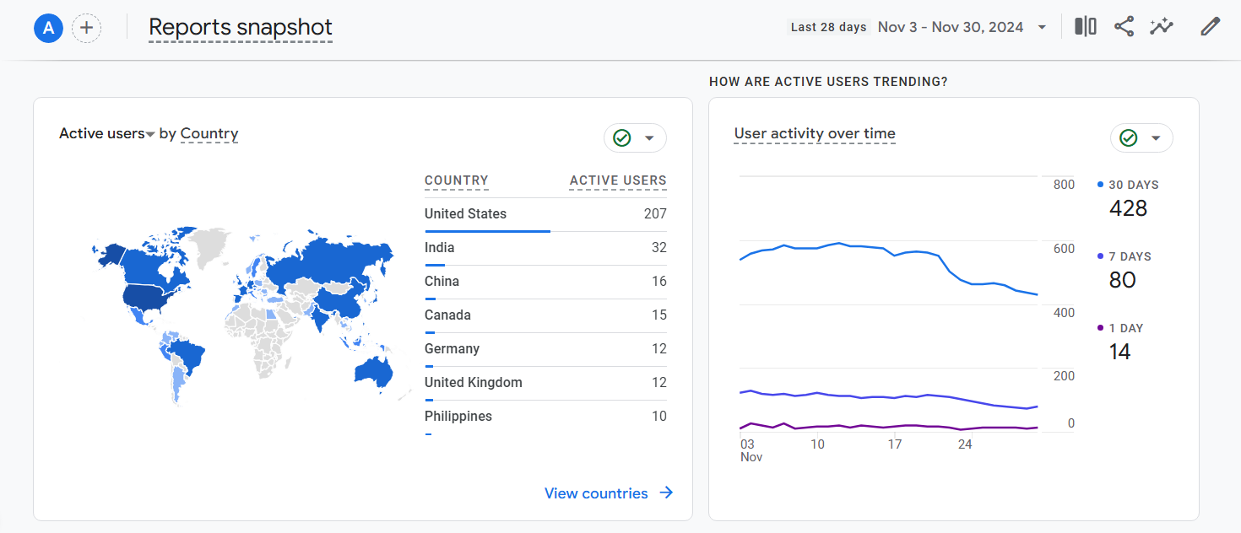Click the Reports snapshot title
The height and width of the screenshot is (533, 1241).
[241, 28]
